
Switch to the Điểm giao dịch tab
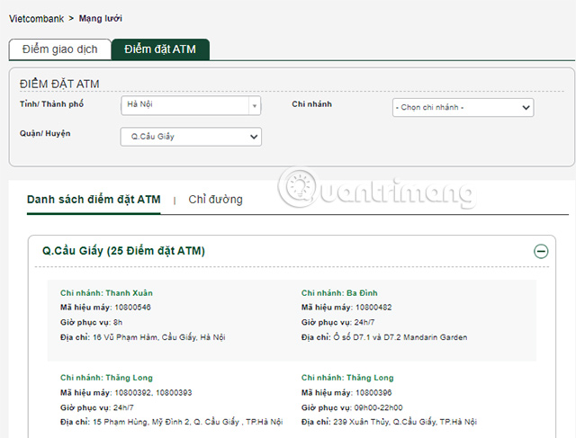[x=60, y=49]
